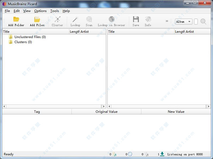Click the right pane horizontal scrollbar track

(x=159, y=106)
